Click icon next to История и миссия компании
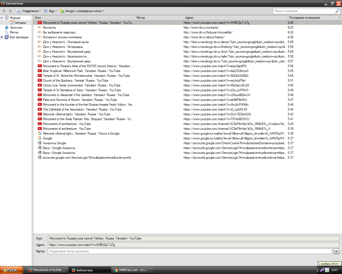 (40, 37)
